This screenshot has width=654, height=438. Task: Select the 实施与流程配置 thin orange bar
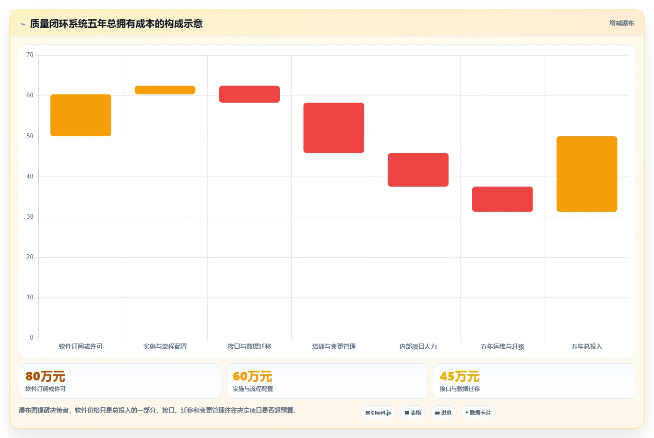(165, 90)
